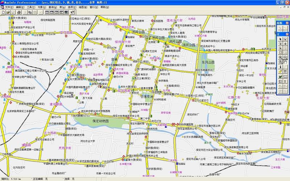The width and height of the screenshot is (290, 181).
Task: Click the Print icon in toolbar
Action: [19, 12]
